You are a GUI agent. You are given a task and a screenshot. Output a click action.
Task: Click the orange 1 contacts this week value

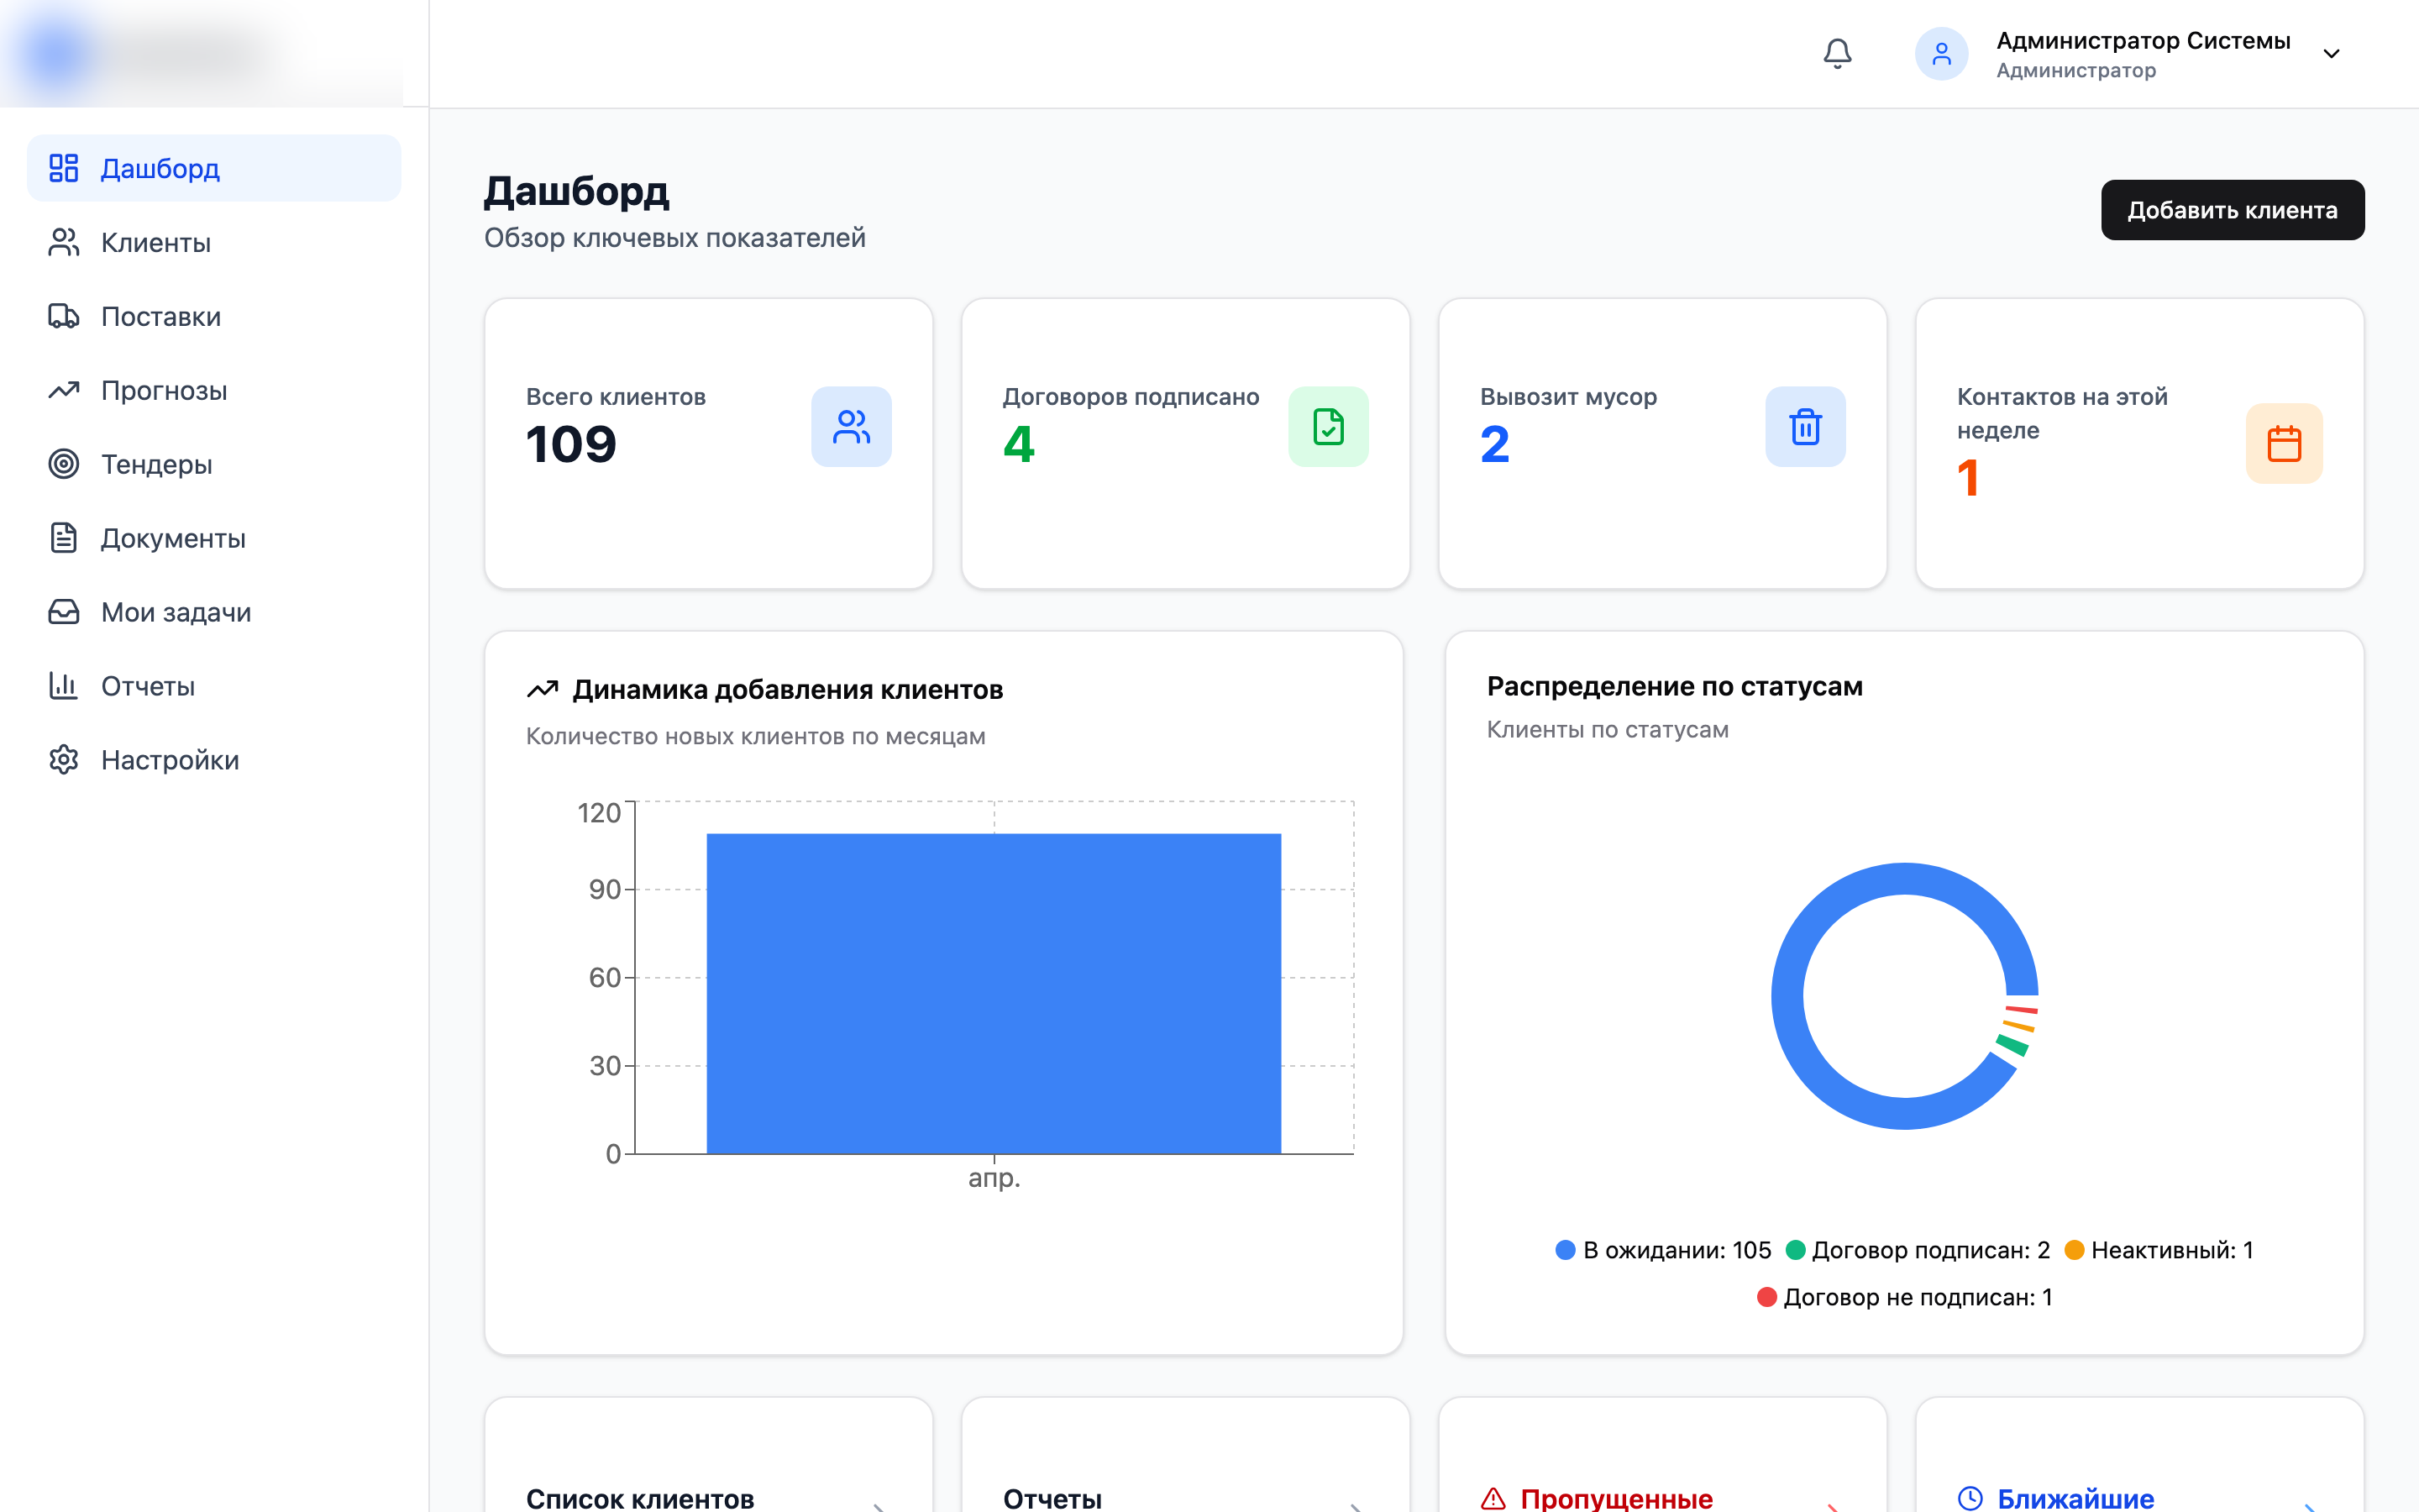pos(1968,478)
